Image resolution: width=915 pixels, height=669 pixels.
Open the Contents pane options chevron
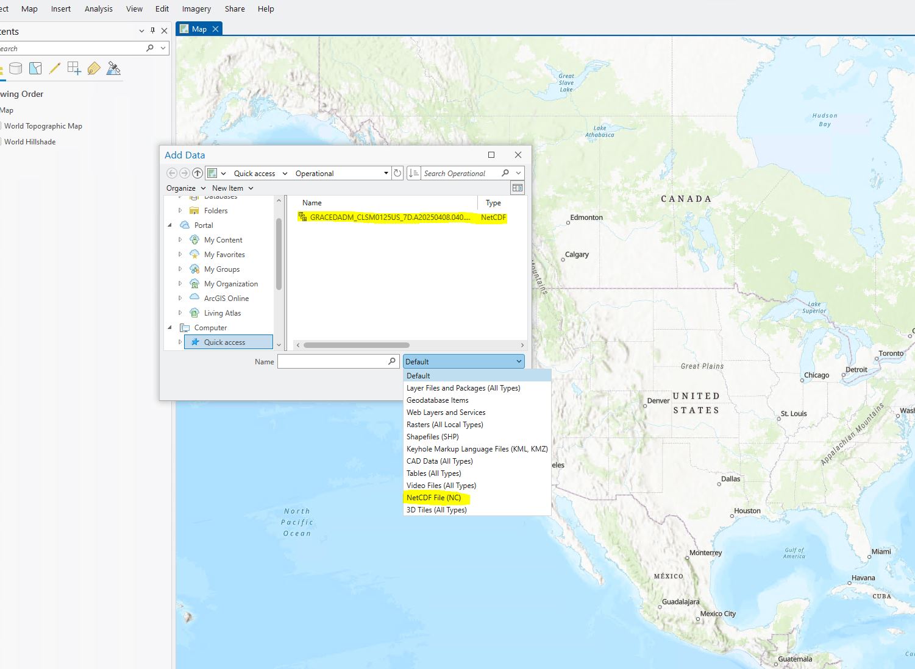(x=141, y=30)
